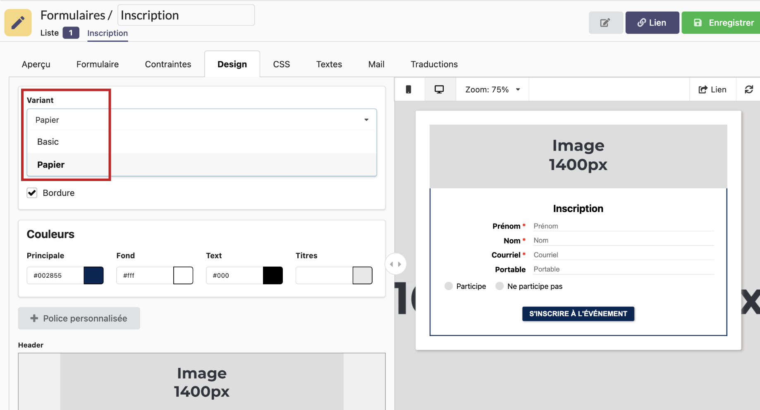Select the Participe radio button
The width and height of the screenshot is (760, 410).
point(449,286)
